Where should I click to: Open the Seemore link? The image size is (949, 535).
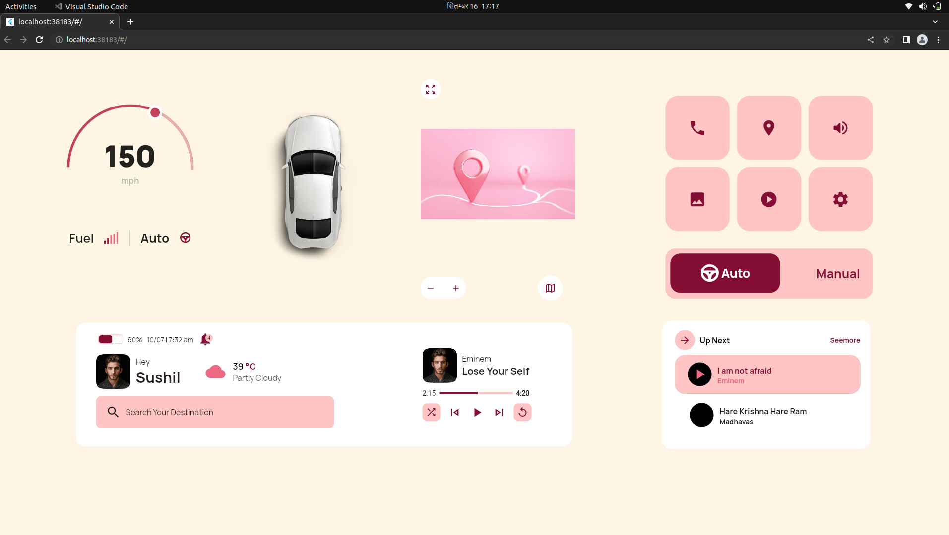tap(845, 340)
